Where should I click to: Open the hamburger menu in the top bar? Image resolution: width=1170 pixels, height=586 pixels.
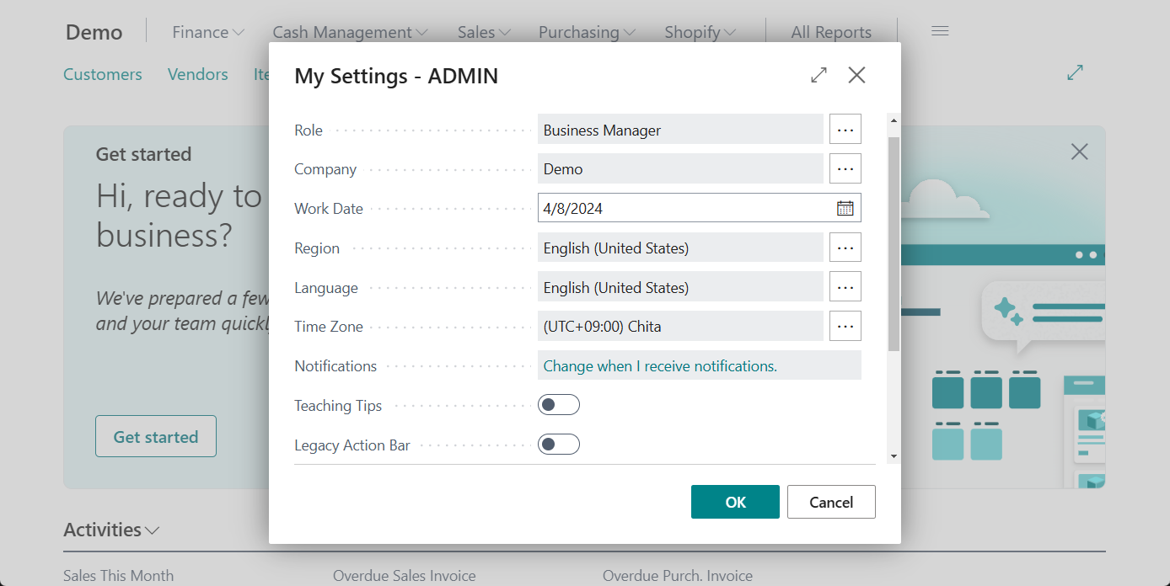point(939,29)
